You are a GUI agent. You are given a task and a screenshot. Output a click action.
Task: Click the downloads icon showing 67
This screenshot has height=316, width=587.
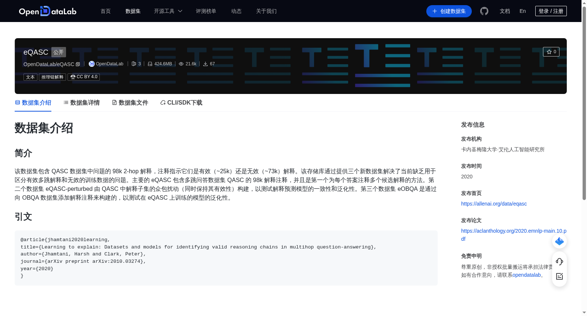coord(205,64)
